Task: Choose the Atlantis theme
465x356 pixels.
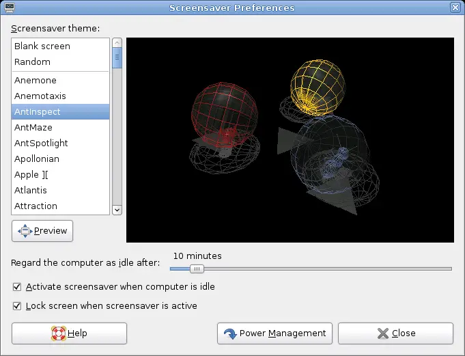Action: (x=31, y=191)
